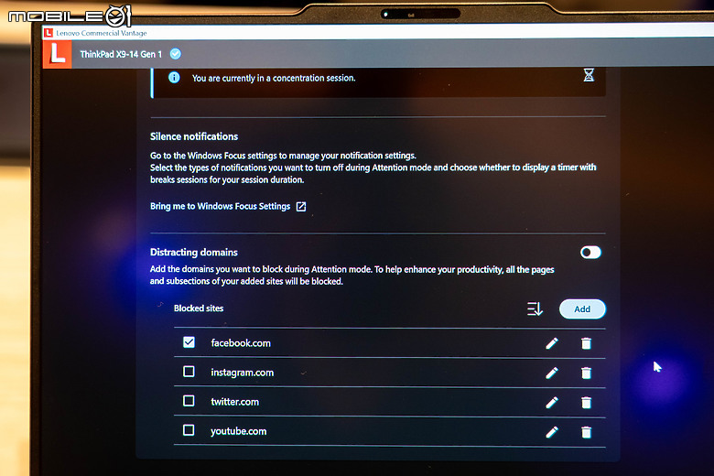The width and height of the screenshot is (714, 476).
Task: Uncheck the facebook.com checkbox
Action: tap(189, 342)
